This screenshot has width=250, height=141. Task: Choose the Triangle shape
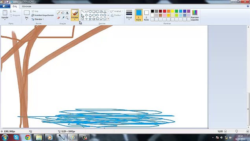click(x=105, y=11)
